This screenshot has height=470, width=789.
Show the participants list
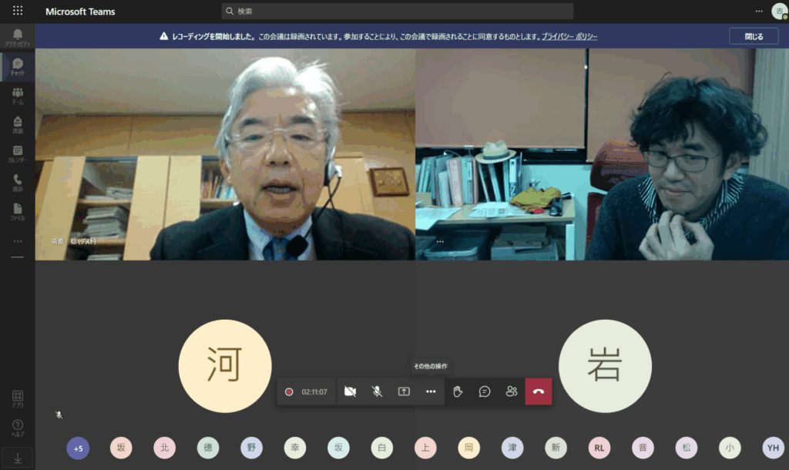[512, 391]
